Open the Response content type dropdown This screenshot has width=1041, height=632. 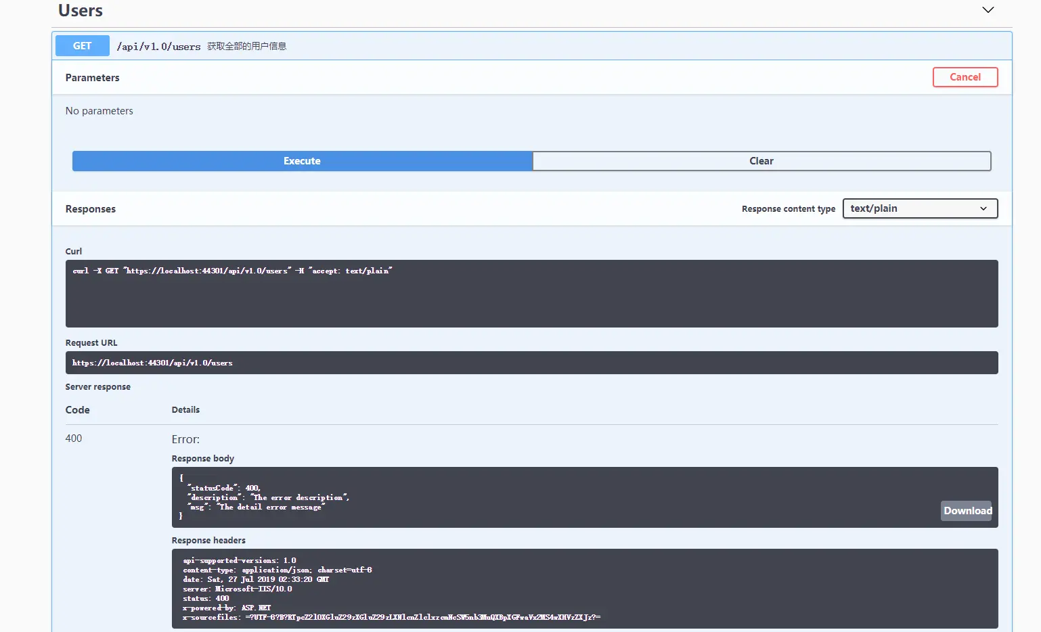(920, 208)
